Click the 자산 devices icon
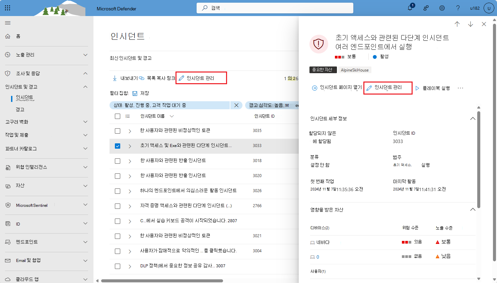 [x=8, y=186]
